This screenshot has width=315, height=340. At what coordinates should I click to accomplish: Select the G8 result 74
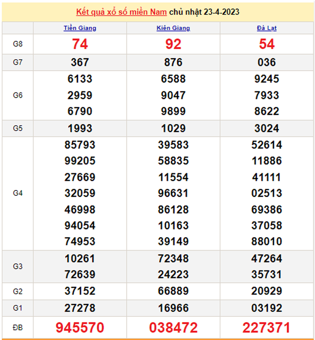click(80, 44)
